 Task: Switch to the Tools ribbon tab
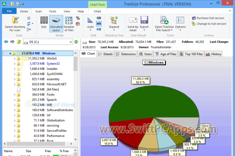point(53,11)
